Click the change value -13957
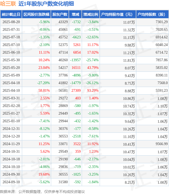The height and width of the screenshot is (194, 169). pyautogui.click(x=75, y=60)
